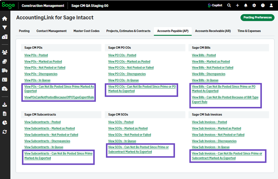Click the filter funnel sidebar icon
The height and width of the screenshot is (179, 278).
5,27
